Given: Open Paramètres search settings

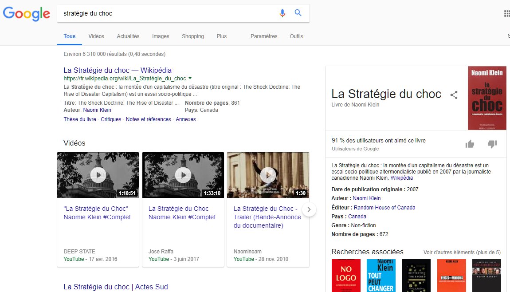Looking at the screenshot, I should pyautogui.click(x=264, y=36).
